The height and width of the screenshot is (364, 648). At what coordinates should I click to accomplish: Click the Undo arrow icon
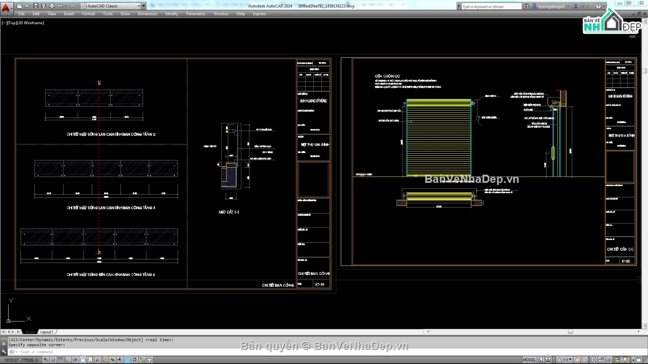click(59, 6)
